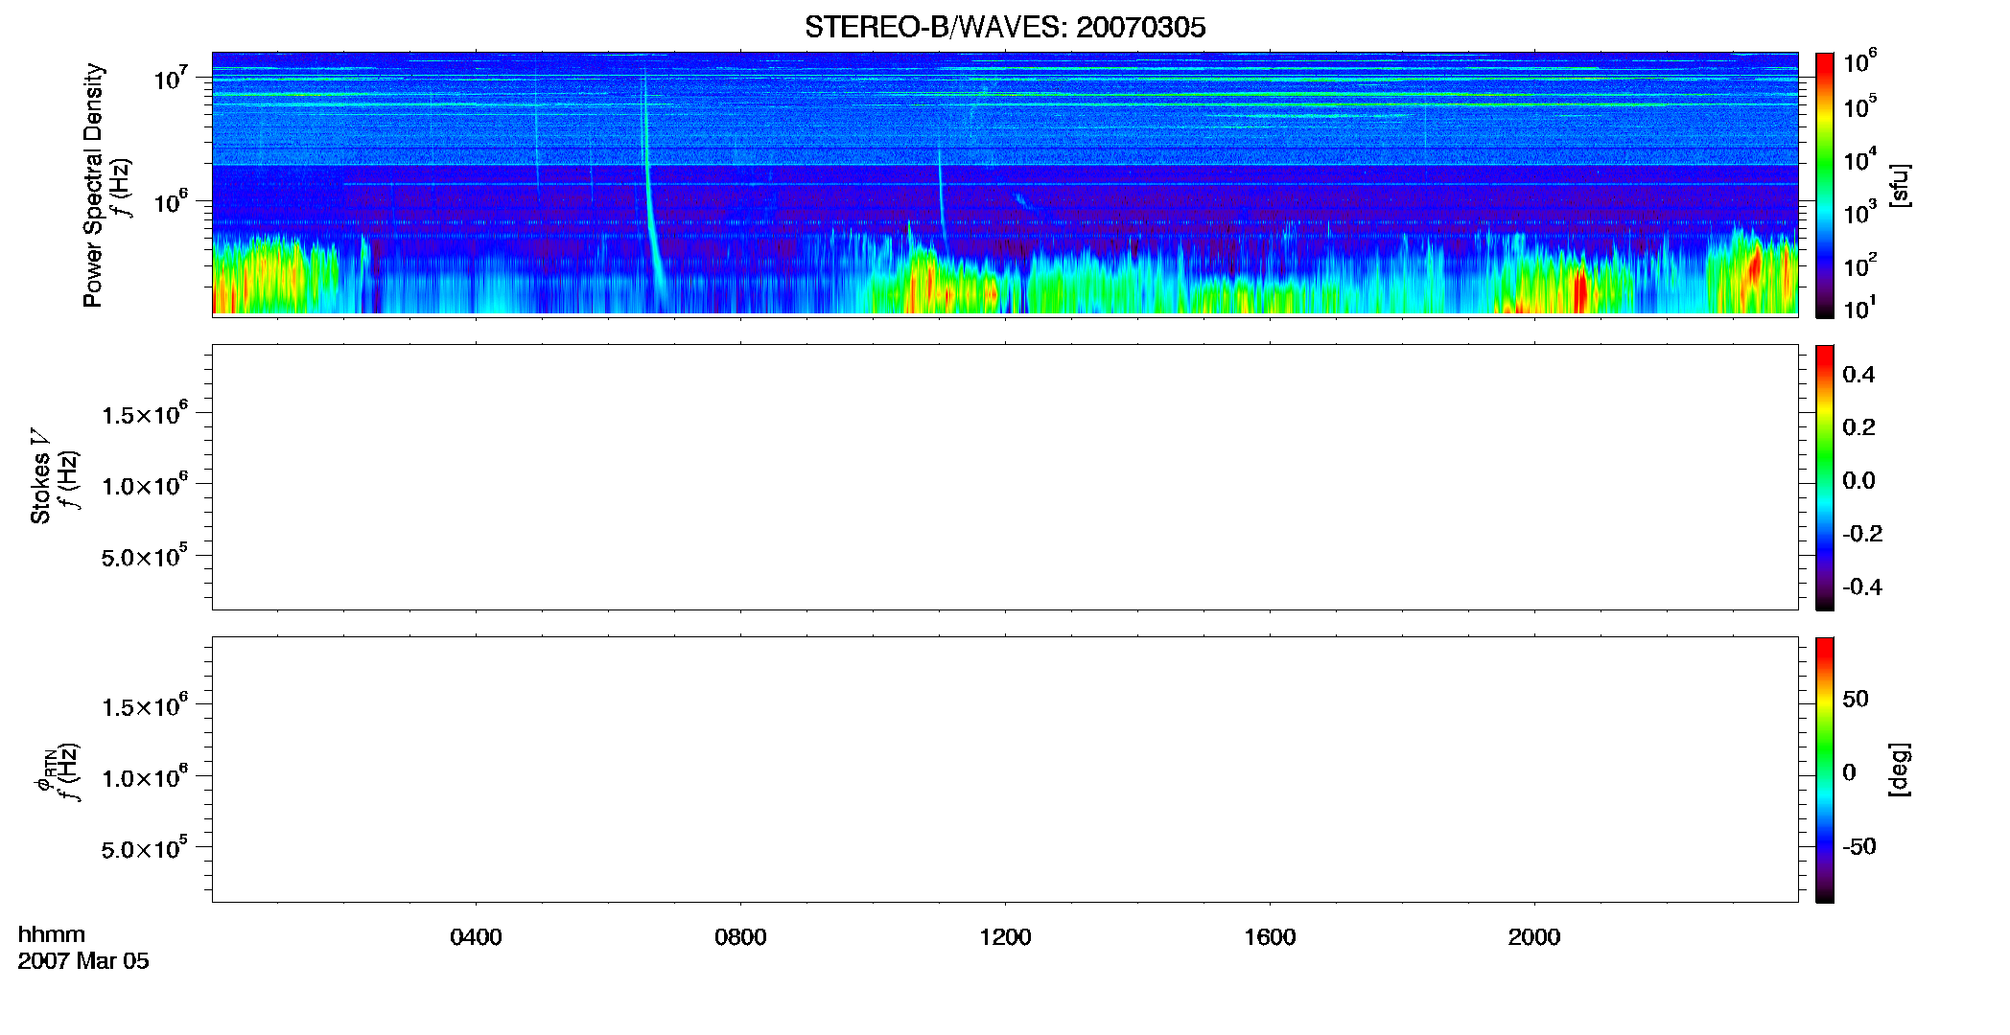Viewport: 2010px width, 1035px height.
Task: Click the 0.4 label on Stokes colorbar
Action: tap(1858, 375)
